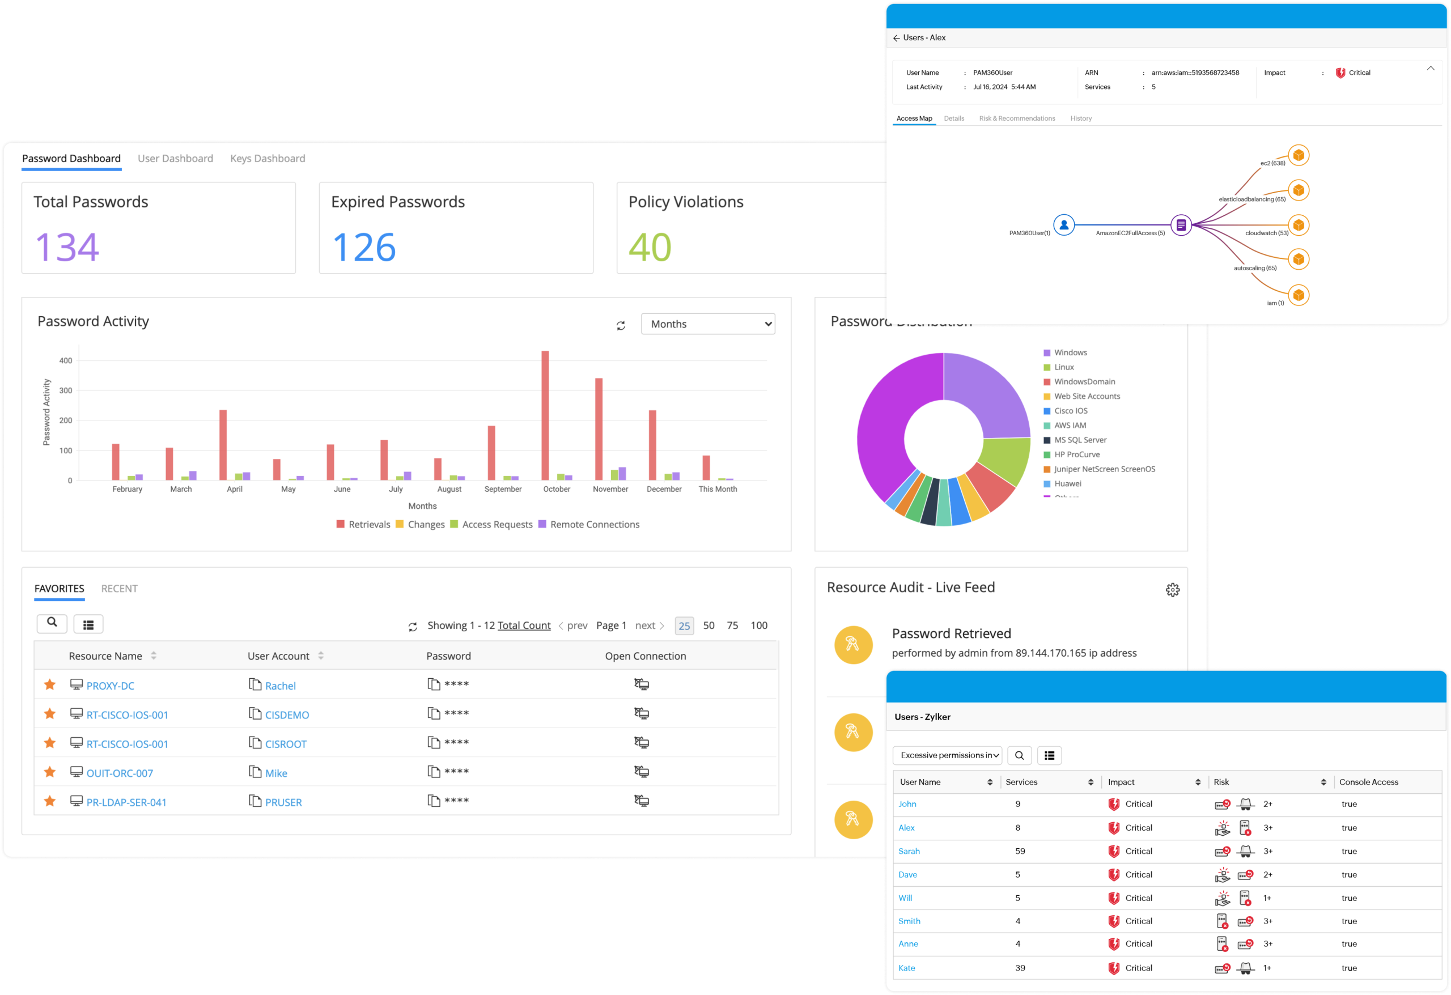This screenshot has width=1451, height=995.
Task: Toggle favorite star for PR-LDAP-SER-041
Action: 50,801
